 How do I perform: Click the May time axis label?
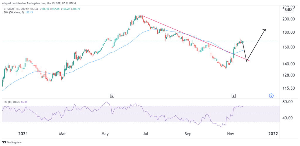[x=105, y=134]
